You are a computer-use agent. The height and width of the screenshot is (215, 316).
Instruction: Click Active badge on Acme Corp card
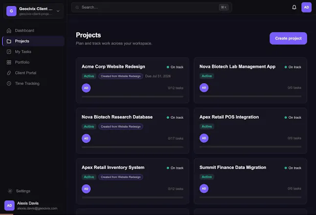(x=89, y=76)
